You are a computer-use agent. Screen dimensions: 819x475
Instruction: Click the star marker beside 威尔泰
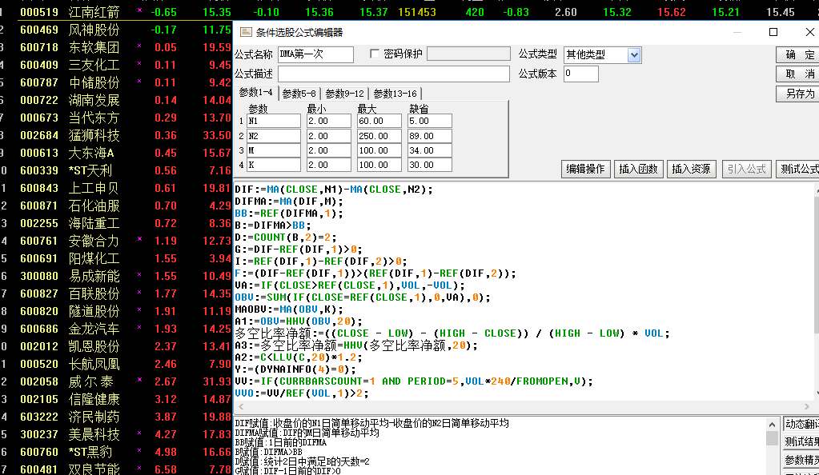139,380
